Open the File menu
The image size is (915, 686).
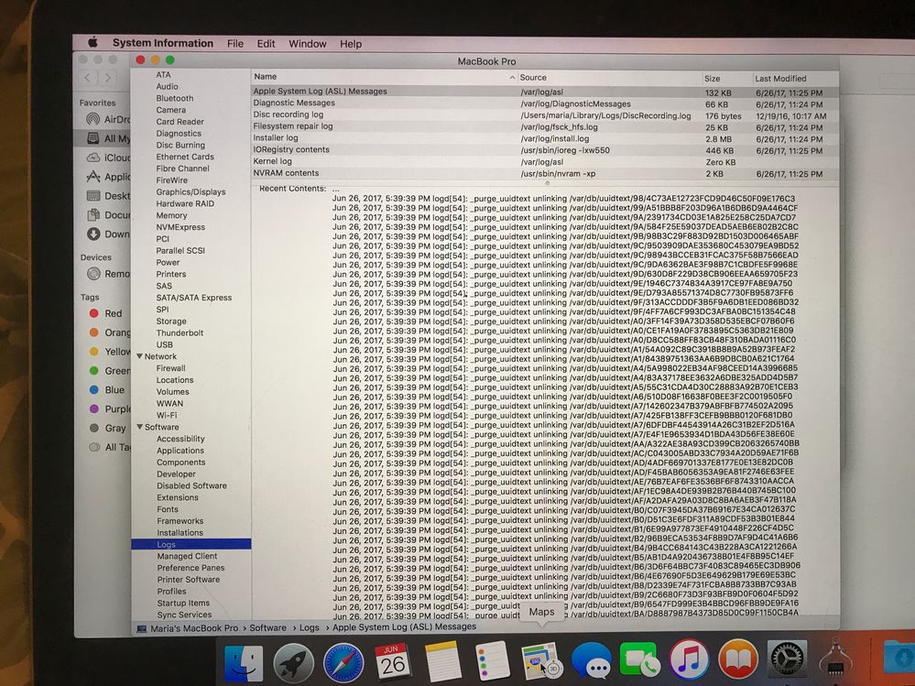tap(235, 44)
